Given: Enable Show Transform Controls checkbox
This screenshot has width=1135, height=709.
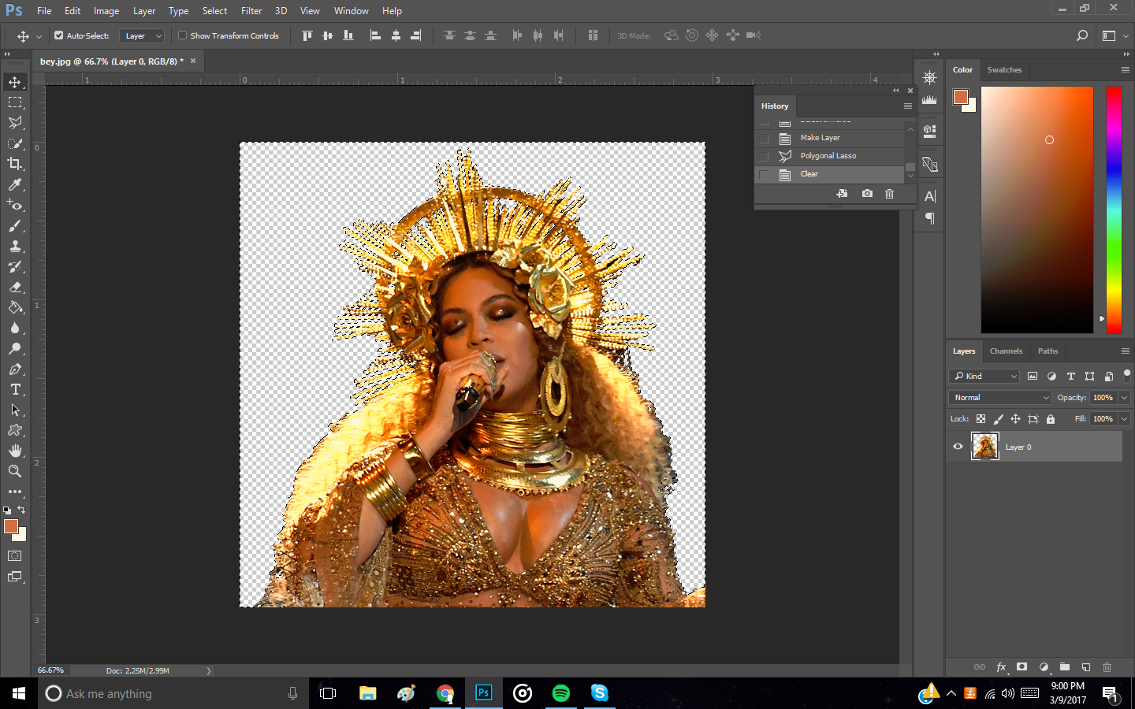Looking at the screenshot, I should (182, 35).
